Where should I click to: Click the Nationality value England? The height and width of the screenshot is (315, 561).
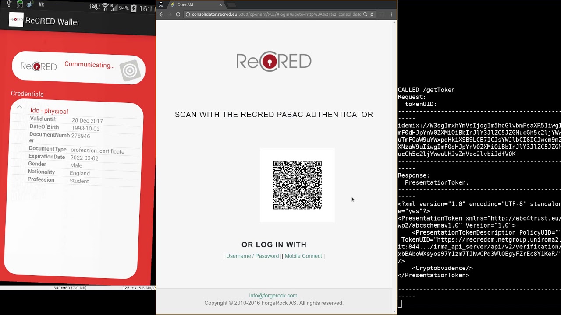[x=80, y=173]
